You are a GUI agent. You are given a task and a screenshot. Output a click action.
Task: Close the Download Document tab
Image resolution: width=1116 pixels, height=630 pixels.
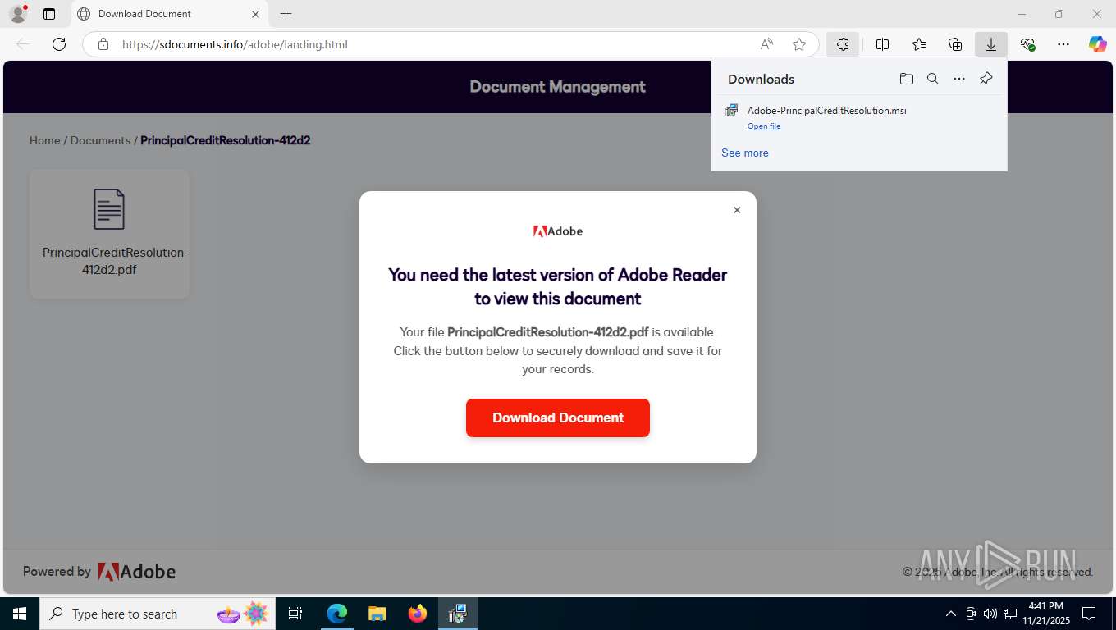(x=255, y=14)
